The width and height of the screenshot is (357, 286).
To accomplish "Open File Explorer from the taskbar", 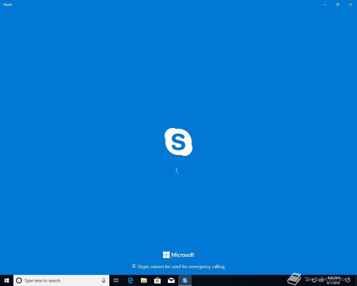I will pyautogui.click(x=144, y=280).
